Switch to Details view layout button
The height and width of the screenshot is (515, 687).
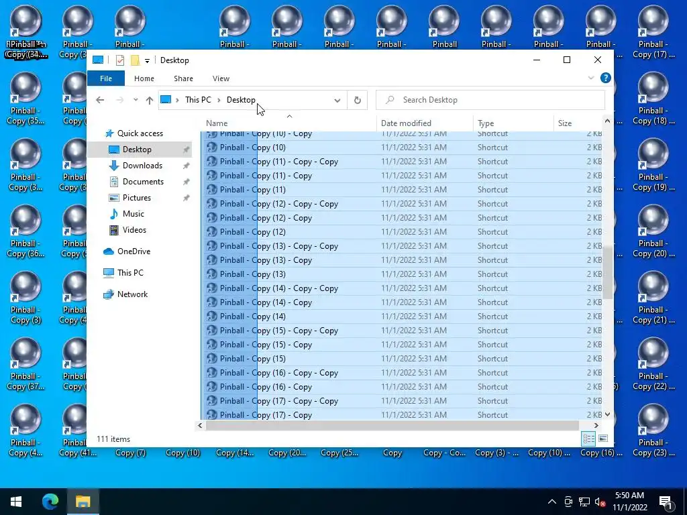point(588,439)
